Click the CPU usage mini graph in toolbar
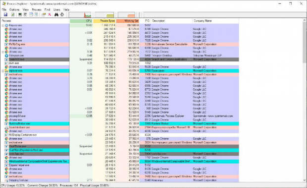 80,15
